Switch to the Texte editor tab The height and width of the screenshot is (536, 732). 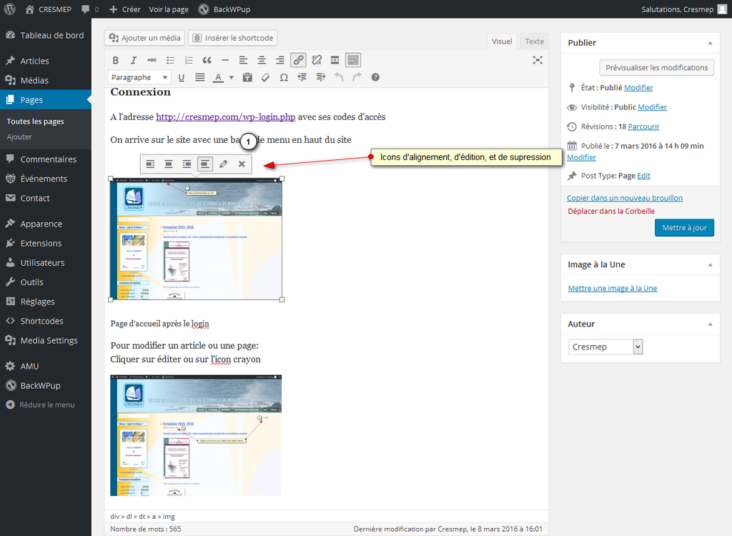(x=534, y=41)
